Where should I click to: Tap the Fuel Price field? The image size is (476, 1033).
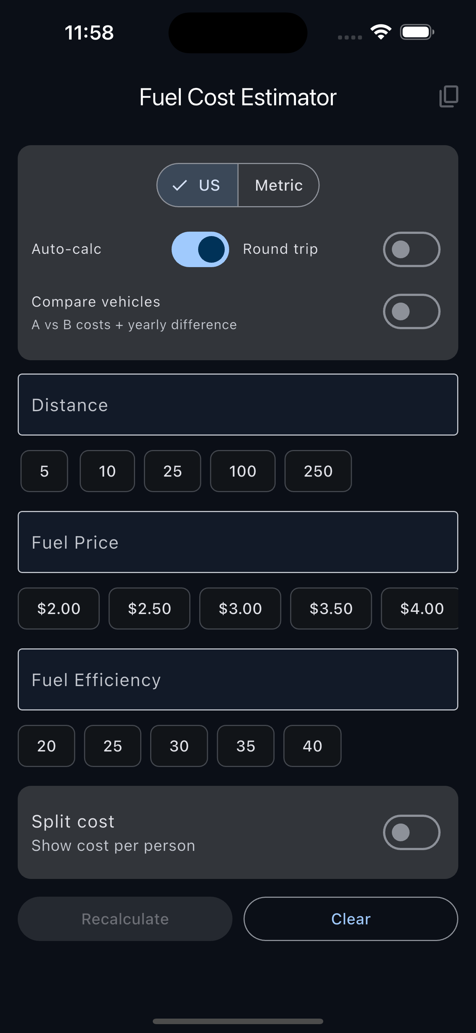(x=238, y=542)
